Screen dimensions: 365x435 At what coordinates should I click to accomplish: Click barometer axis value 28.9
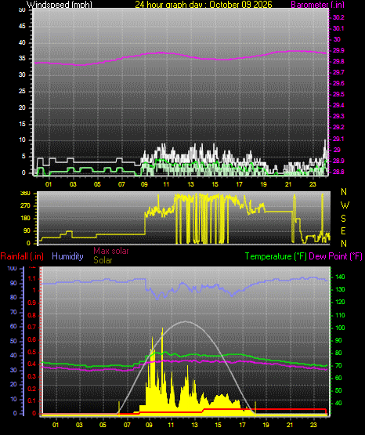click(338, 161)
